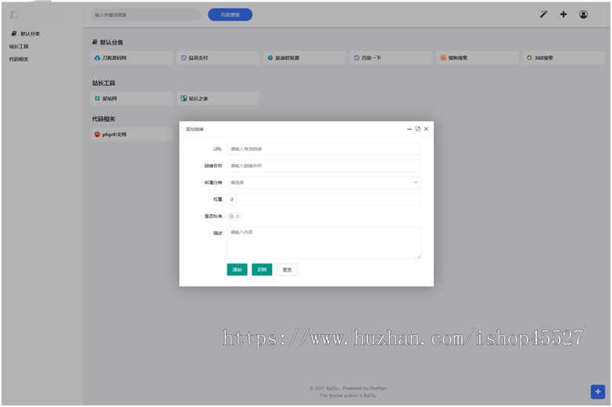Focus the URL input field in dialog
Screen dimensions: 612x407
tap(324, 148)
